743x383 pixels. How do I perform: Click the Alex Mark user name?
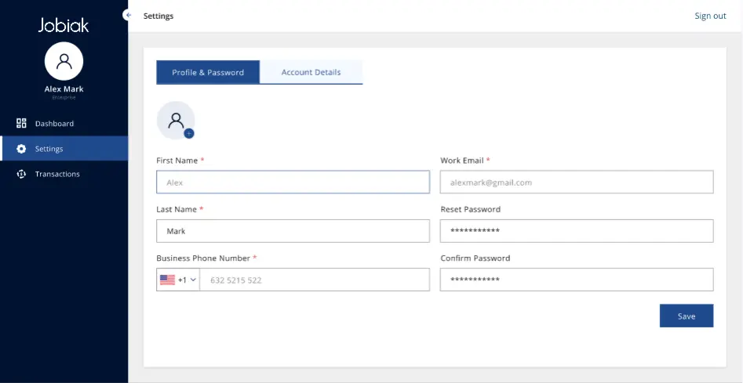tap(64, 89)
